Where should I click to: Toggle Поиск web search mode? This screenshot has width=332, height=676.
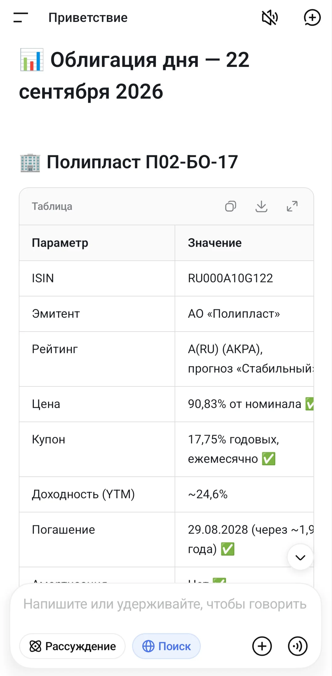pos(166,646)
